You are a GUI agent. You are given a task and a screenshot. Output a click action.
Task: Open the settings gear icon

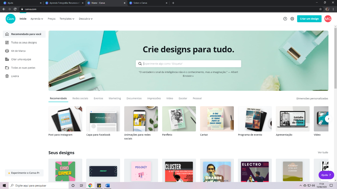292,19
